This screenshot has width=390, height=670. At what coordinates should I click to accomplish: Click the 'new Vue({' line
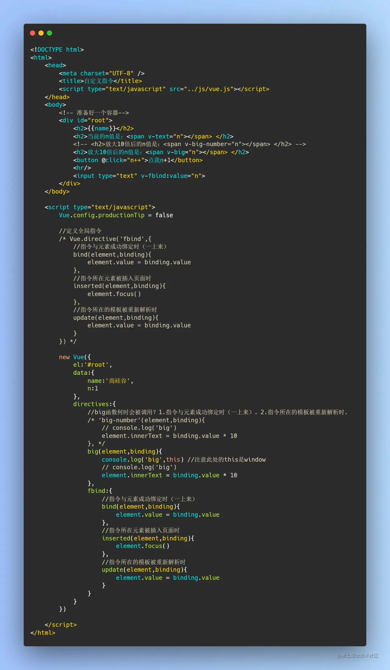[x=75, y=357]
